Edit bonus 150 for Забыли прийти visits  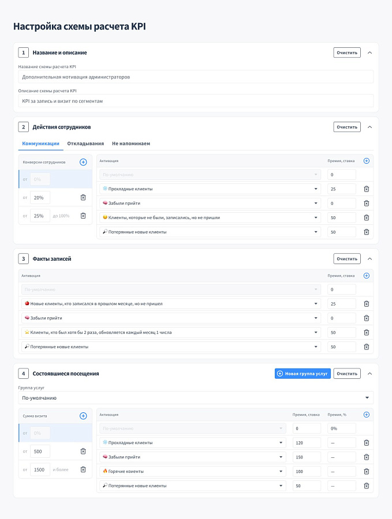[307, 457]
